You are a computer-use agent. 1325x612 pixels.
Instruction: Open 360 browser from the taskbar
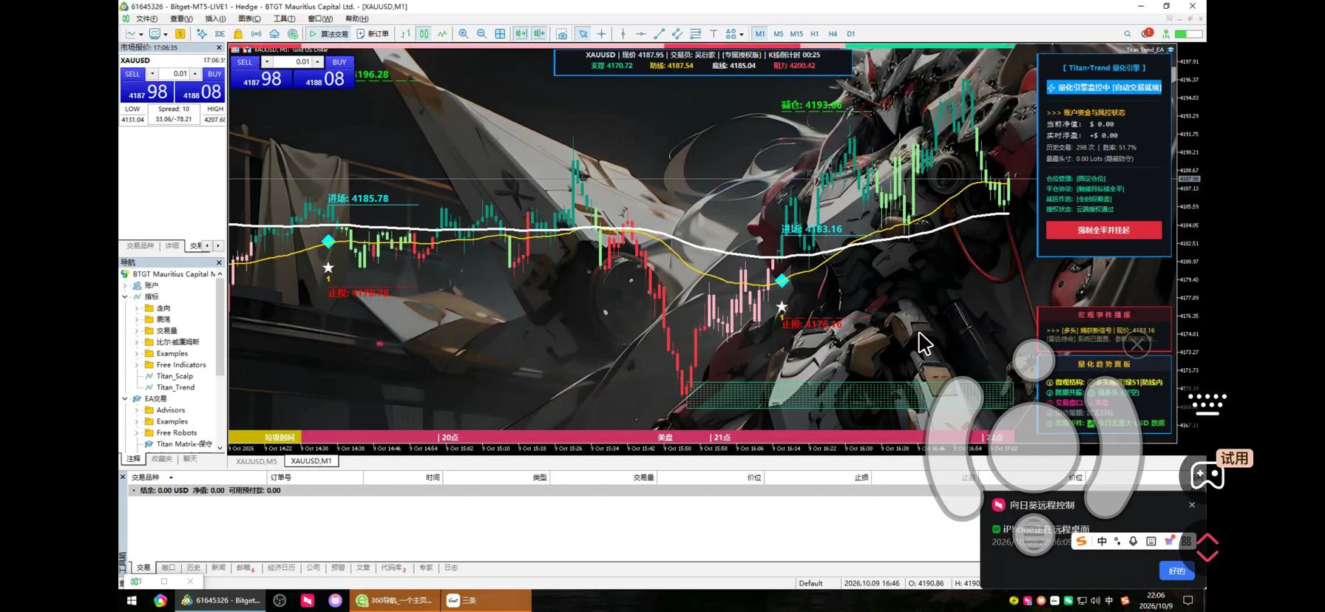(394, 600)
